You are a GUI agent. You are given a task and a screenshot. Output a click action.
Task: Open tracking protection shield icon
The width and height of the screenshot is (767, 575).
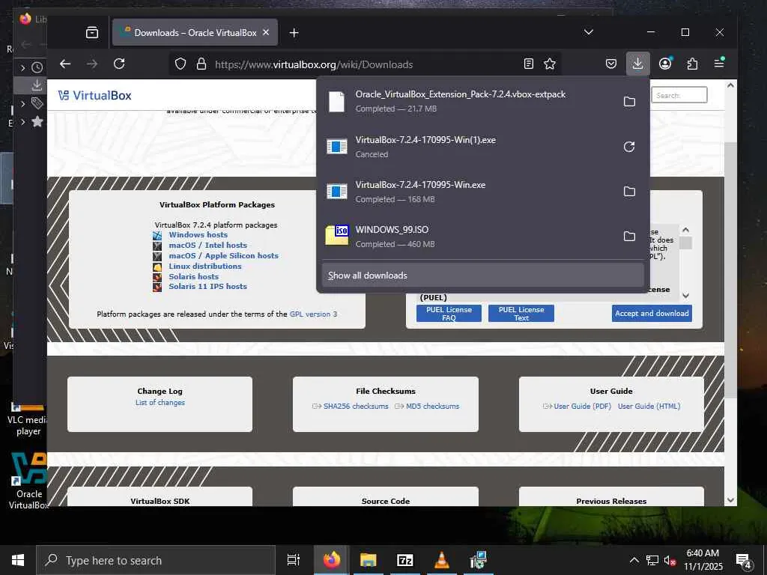181,64
